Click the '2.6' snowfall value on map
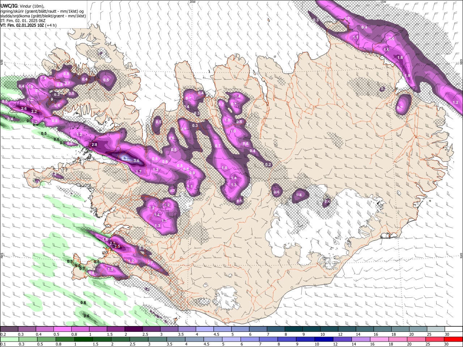Viewport: 463px width, 347px height. [x=24, y=108]
